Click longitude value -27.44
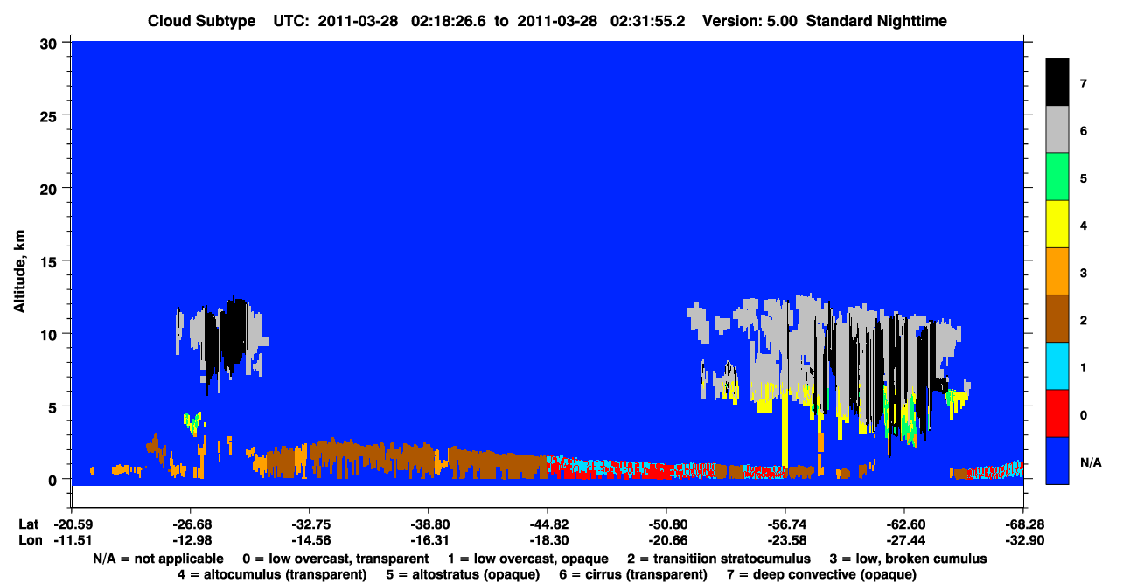The width and height of the screenshot is (1137, 583). point(903,540)
